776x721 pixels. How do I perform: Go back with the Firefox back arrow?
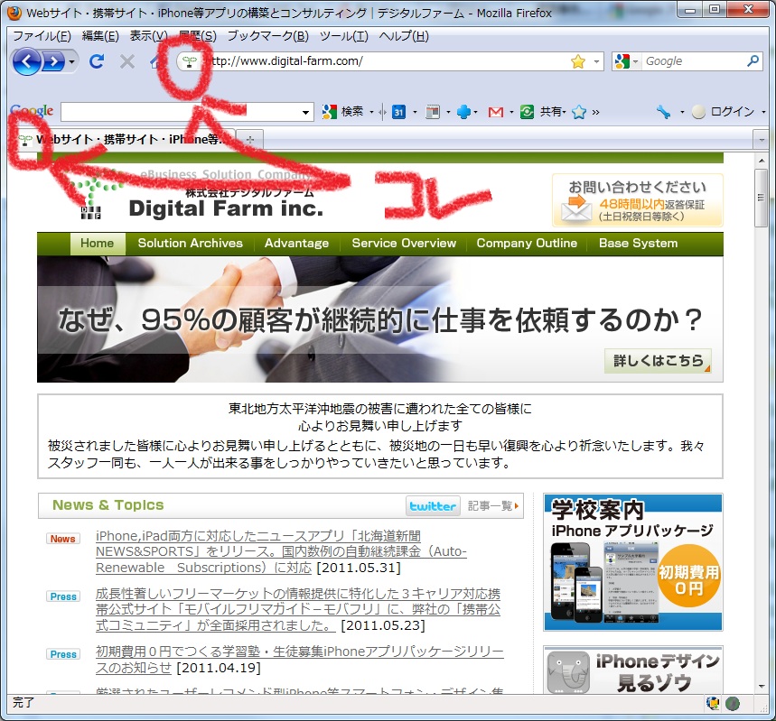pyautogui.click(x=26, y=61)
